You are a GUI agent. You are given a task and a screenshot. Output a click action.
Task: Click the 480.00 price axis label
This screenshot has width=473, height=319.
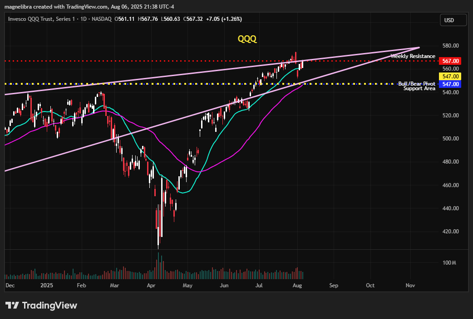tap(451, 162)
